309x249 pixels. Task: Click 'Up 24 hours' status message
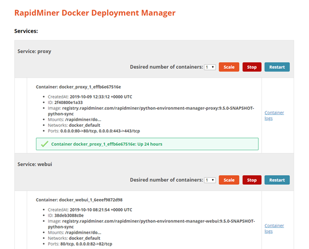[106, 144]
